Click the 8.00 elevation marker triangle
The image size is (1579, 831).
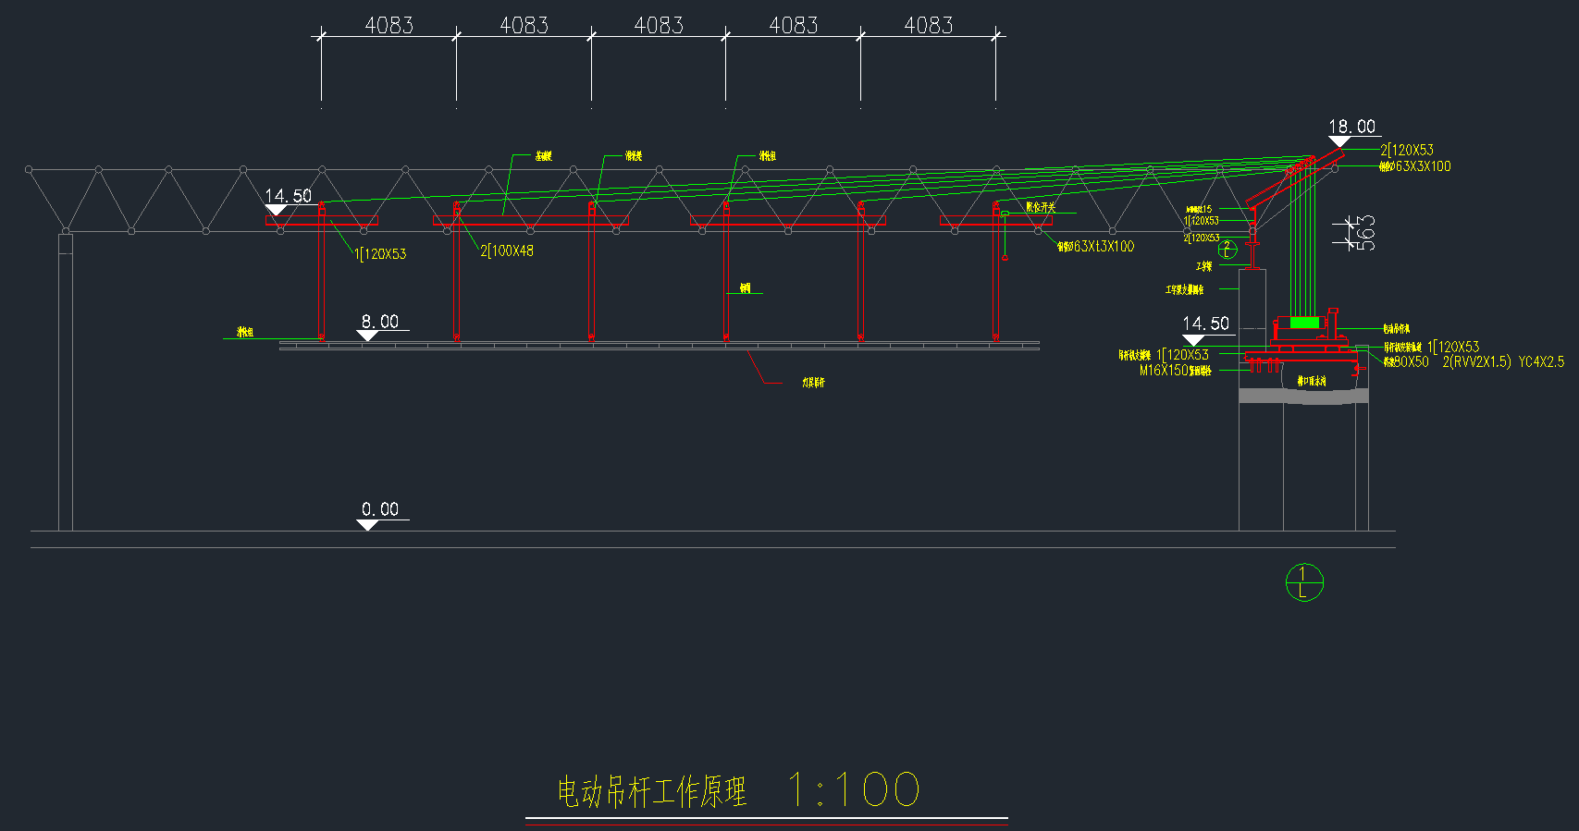tap(367, 336)
